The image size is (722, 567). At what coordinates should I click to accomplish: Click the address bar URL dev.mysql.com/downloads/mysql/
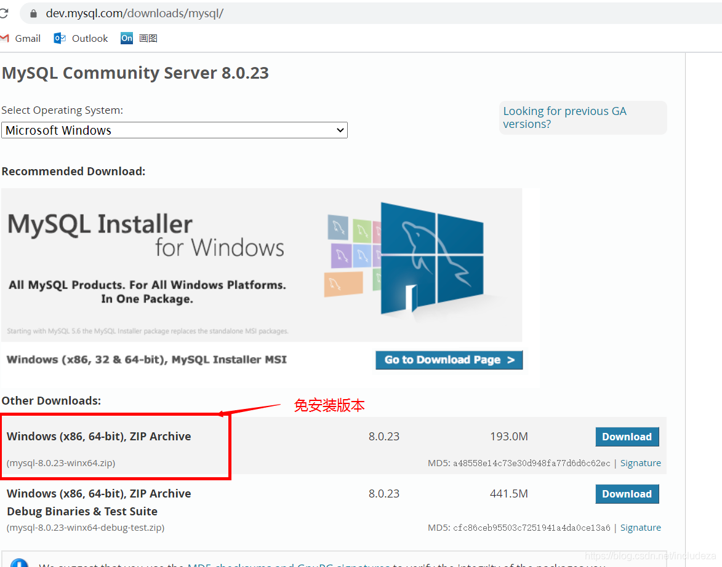coord(134,14)
